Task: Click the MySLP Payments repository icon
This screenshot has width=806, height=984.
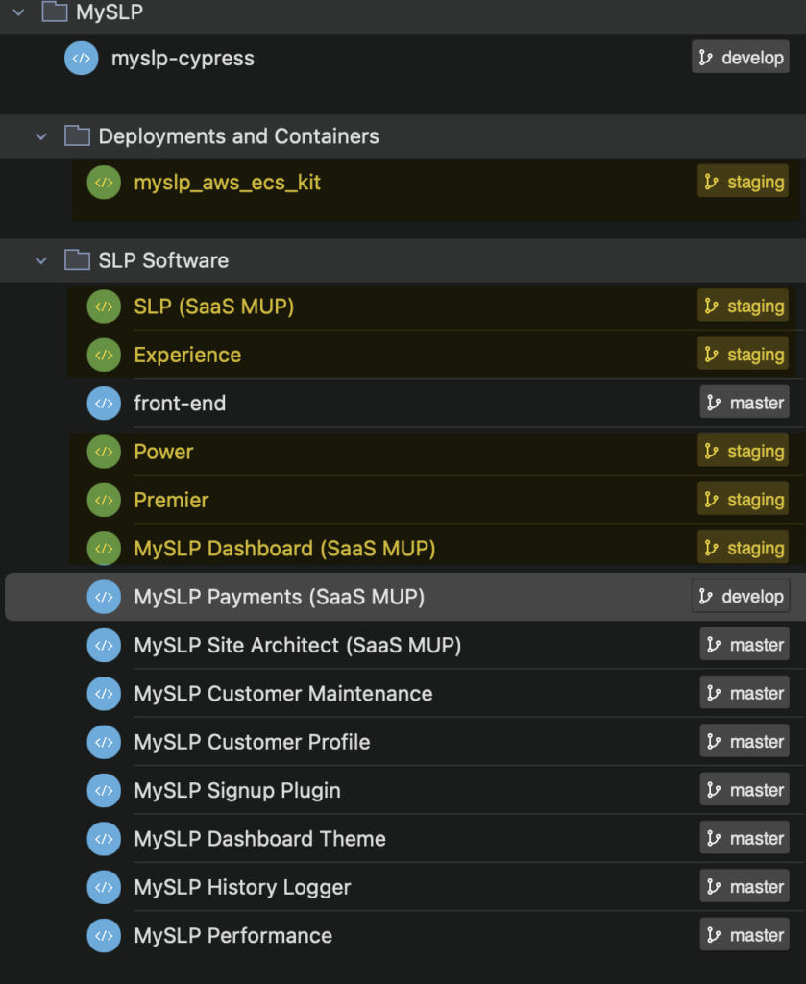Action: pyautogui.click(x=104, y=597)
